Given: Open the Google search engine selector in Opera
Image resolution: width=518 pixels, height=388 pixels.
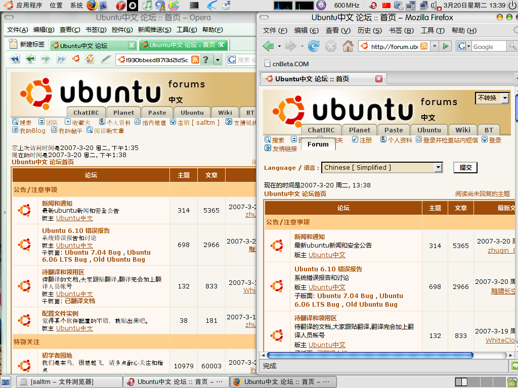Looking at the screenshot, I should (x=232, y=60).
